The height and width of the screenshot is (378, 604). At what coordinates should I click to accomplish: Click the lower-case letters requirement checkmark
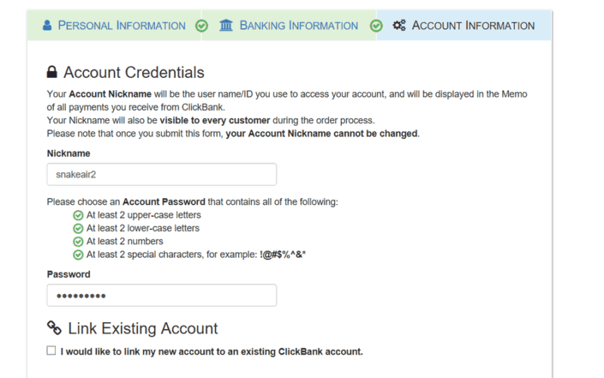pos(78,228)
